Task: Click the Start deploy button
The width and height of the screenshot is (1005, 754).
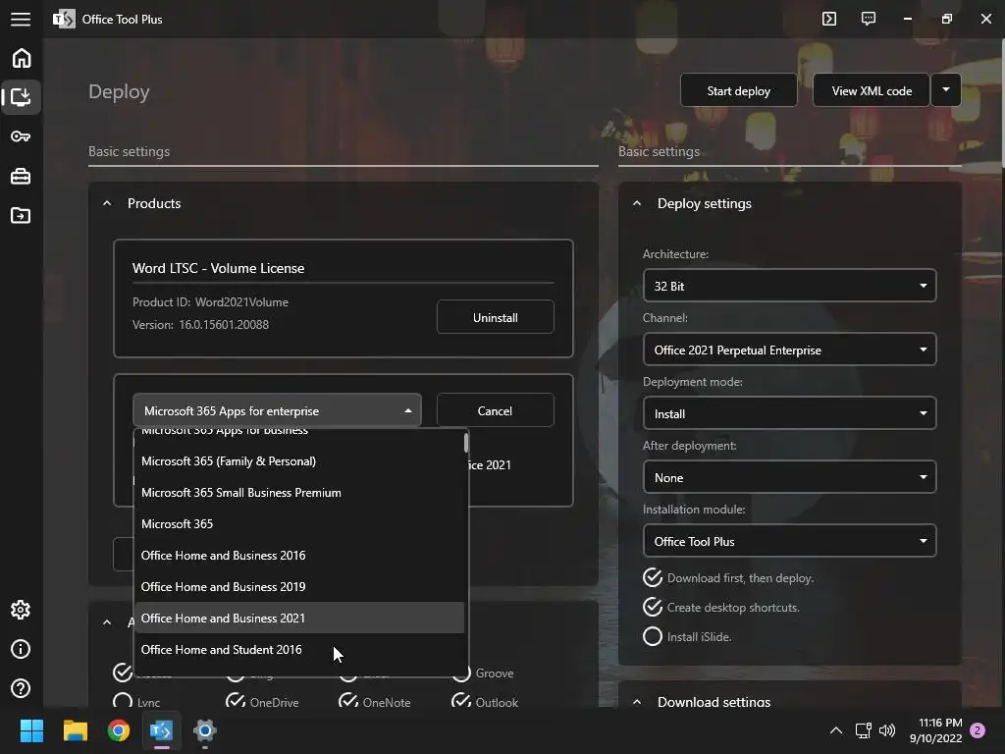Action: (x=738, y=90)
